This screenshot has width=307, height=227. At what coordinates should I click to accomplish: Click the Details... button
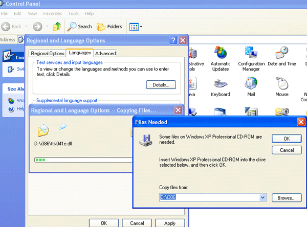pos(161,85)
